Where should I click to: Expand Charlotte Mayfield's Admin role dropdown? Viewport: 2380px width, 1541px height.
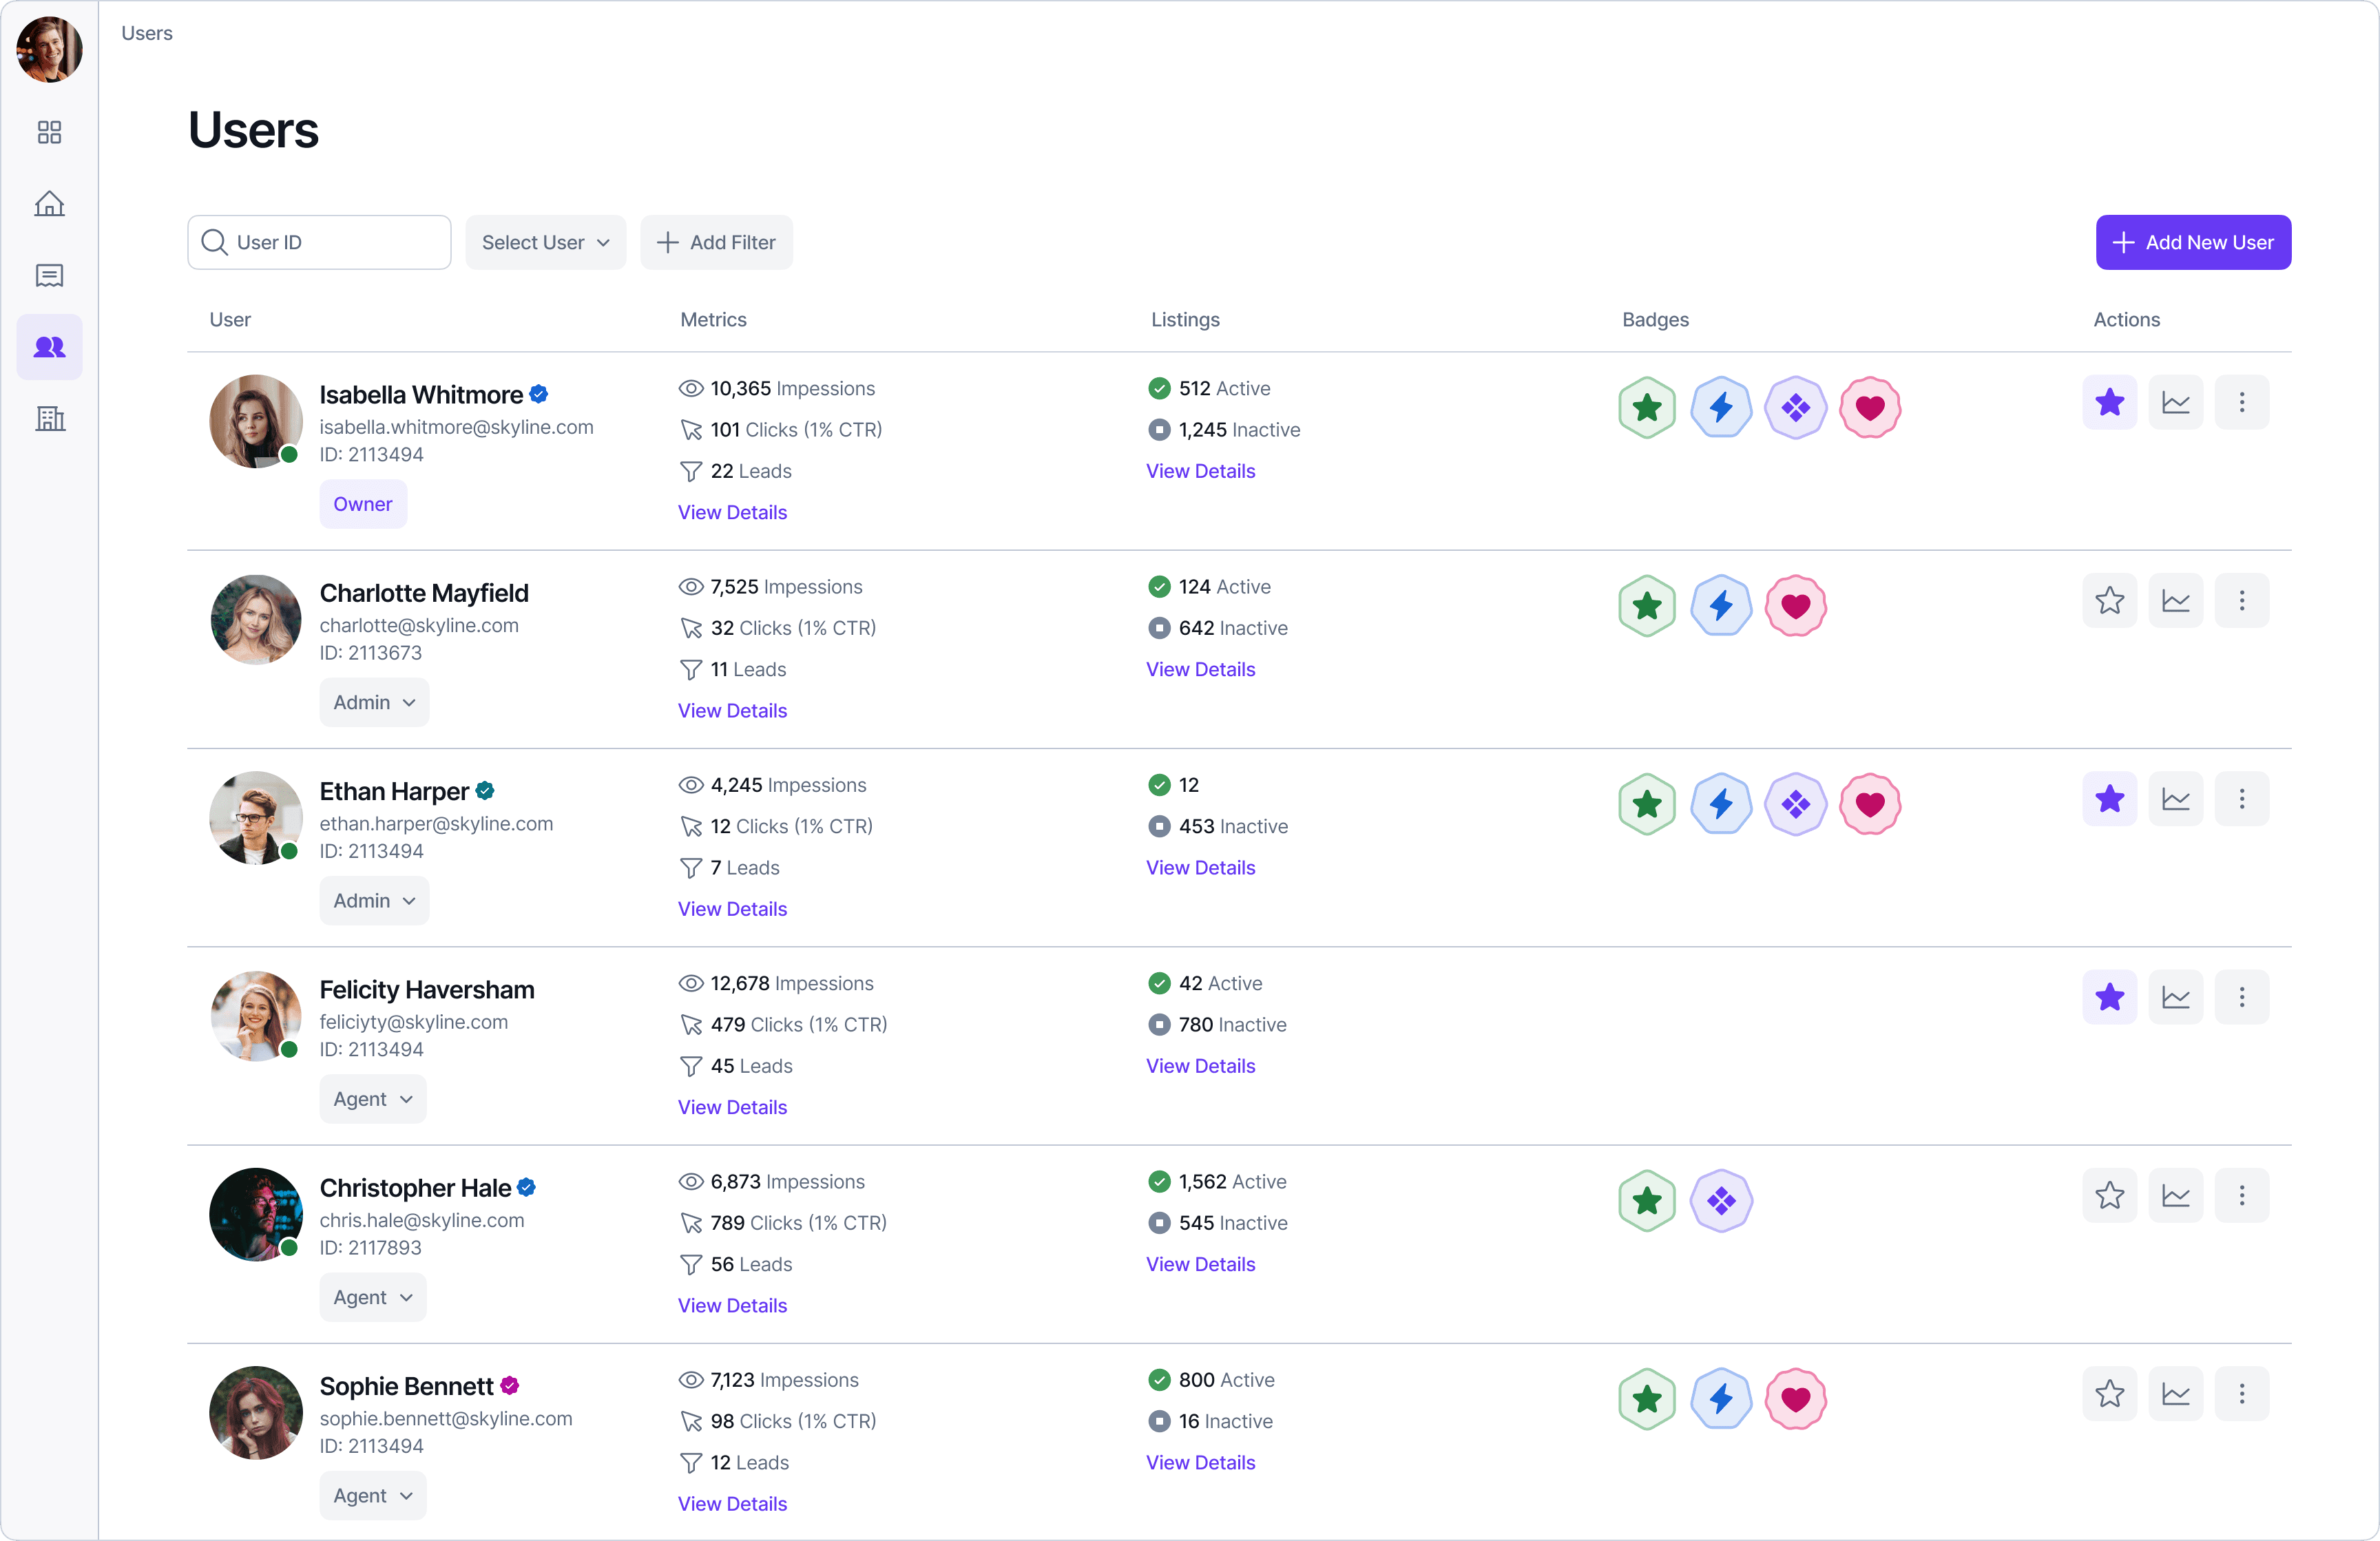[x=374, y=702]
